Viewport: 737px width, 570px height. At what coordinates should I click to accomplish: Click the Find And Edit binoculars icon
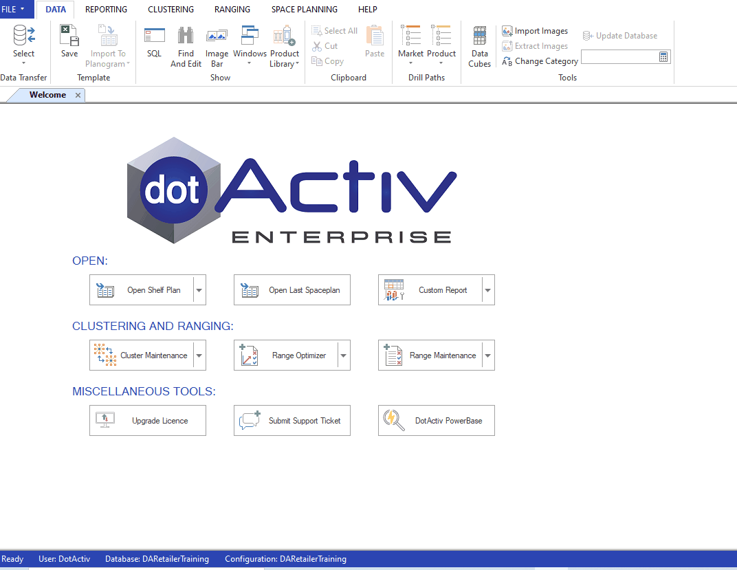186,35
